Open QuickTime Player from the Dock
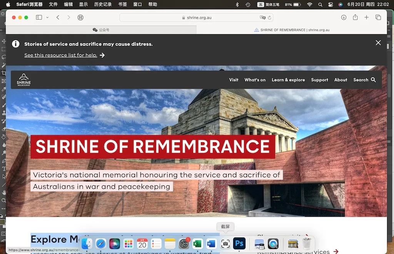The image size is (394, 254). click(273, 244)
